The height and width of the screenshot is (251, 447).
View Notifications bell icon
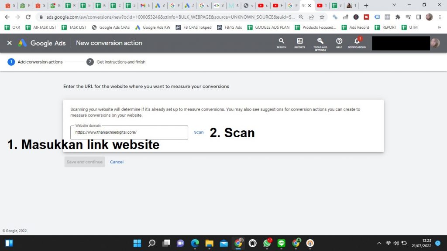pyautogui.click(x=357, y=42)
